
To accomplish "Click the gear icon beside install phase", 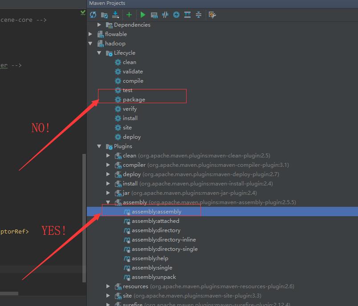I will [x=118, y=118].
